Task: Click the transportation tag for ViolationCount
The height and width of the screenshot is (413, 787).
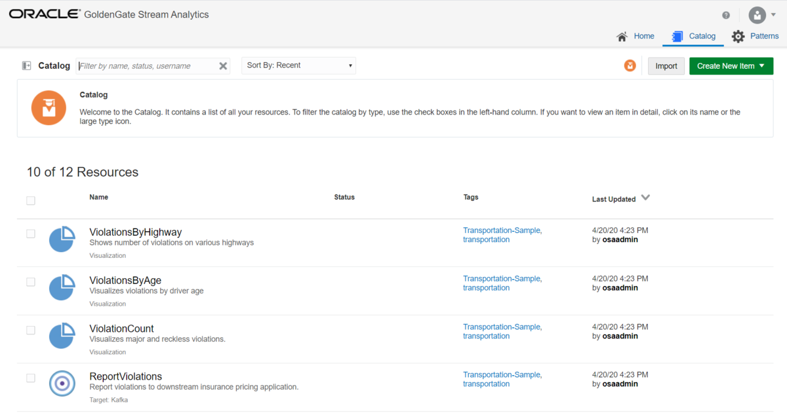Action: (486, 336)
